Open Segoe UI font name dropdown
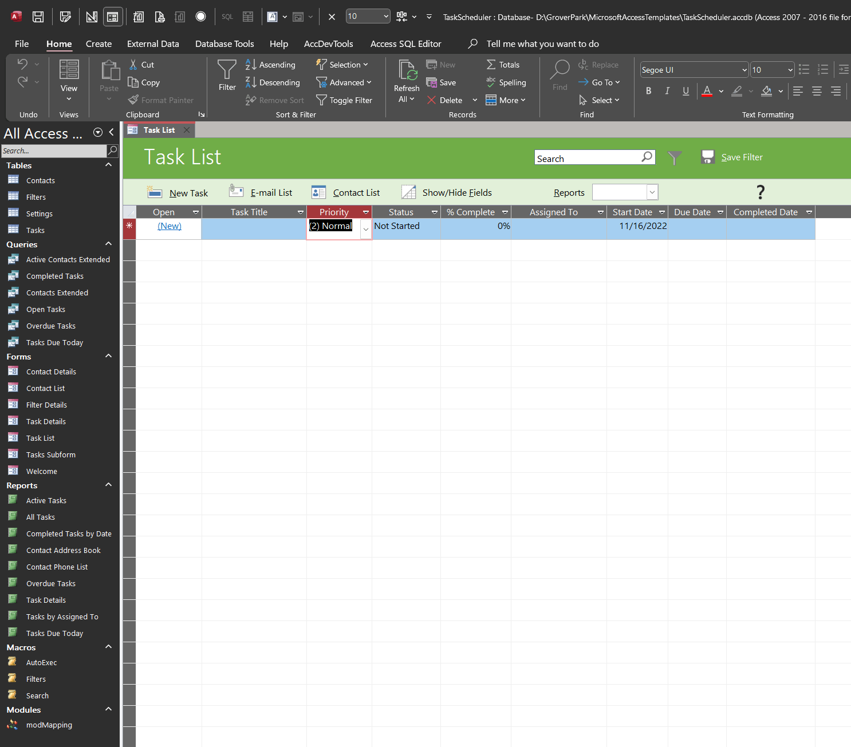 [x=744, y=70]
